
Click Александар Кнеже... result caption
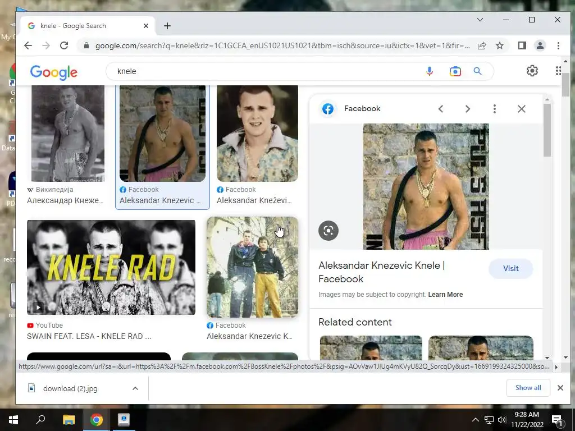tap(65, 200)
